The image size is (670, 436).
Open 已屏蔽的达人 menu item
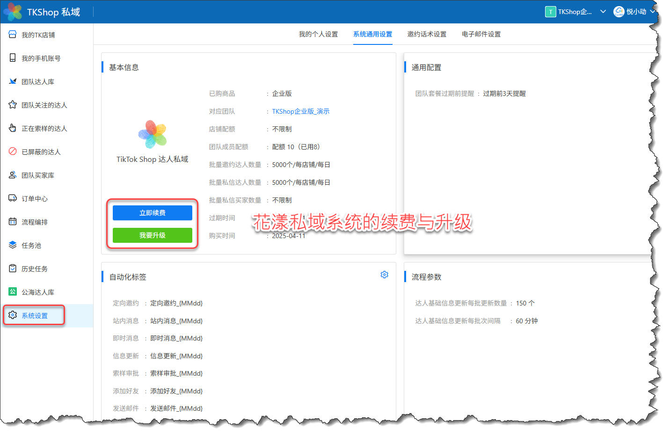[x=47, y=152]
